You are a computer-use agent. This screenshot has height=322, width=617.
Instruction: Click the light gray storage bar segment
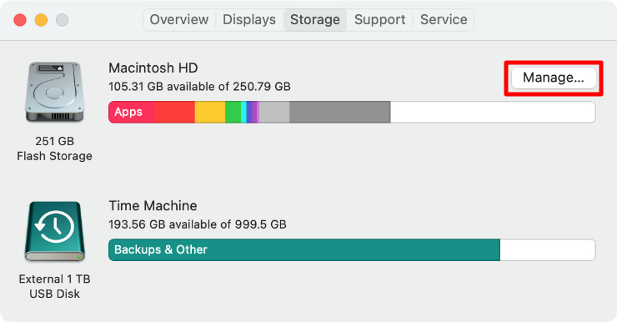coord(274,112)
